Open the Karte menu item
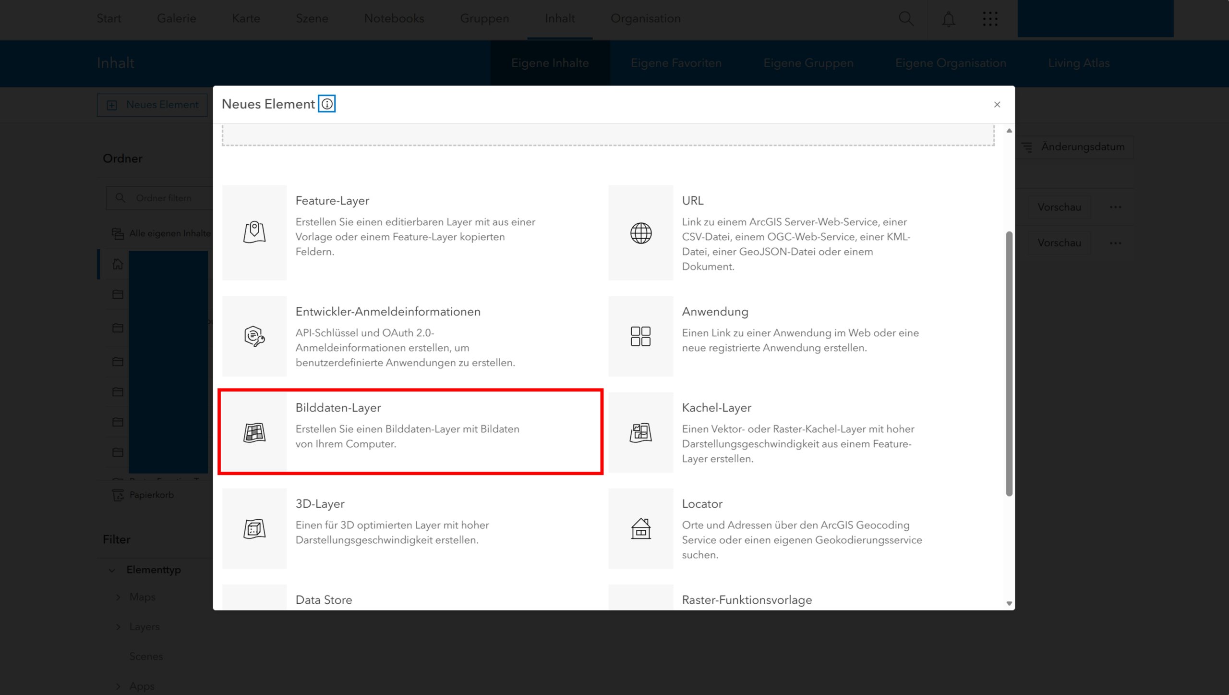Screen dimensions: 1229x695 point(246,18)
